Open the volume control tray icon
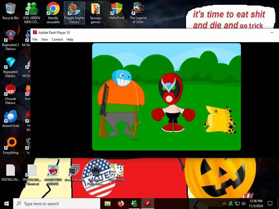The width and height of the screenshot is (279, 209). (244, 204)
